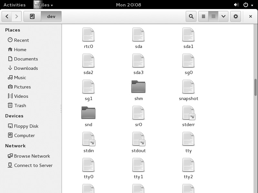This screenshot has width=258, height=193.
Task: Close the Files window
Action: 251,16
